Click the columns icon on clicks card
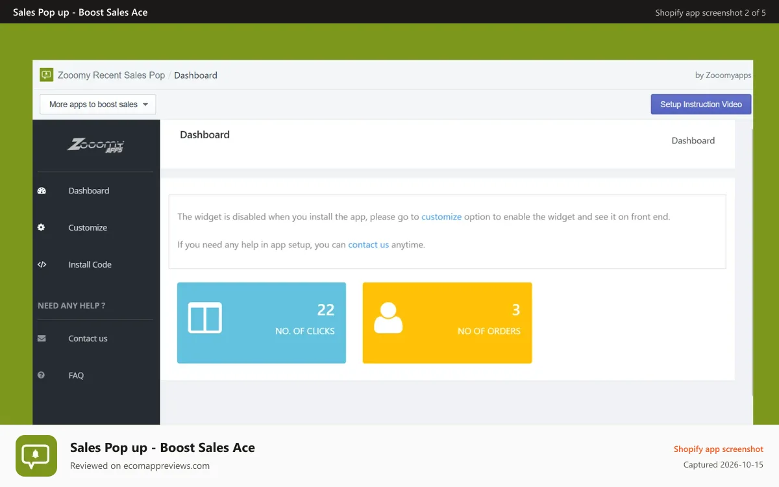Viewport: 779px width, 487px height. [x=205, y=318]
